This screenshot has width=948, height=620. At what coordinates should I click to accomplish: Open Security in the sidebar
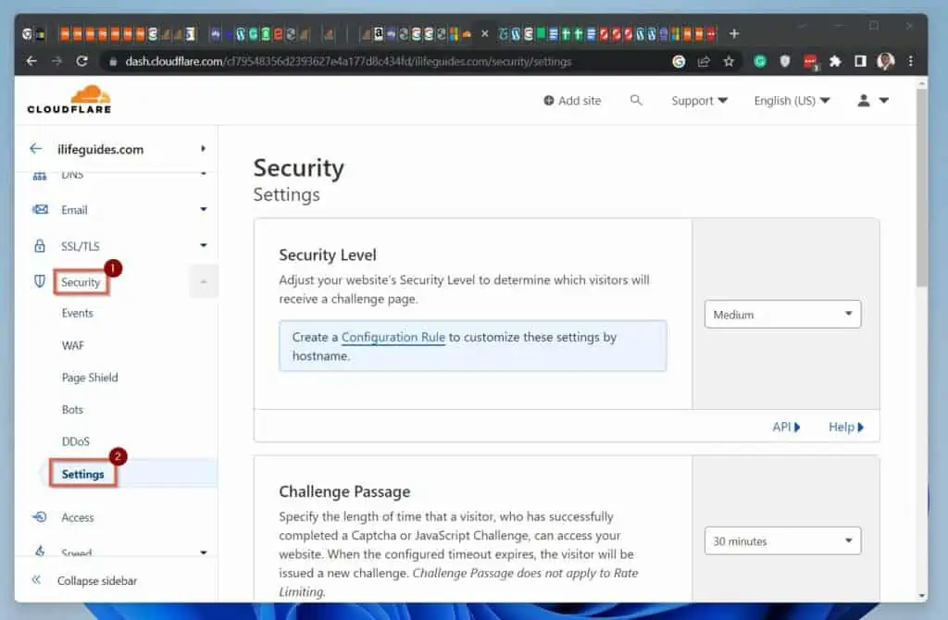pyautogui.click(x=81, y=282)
